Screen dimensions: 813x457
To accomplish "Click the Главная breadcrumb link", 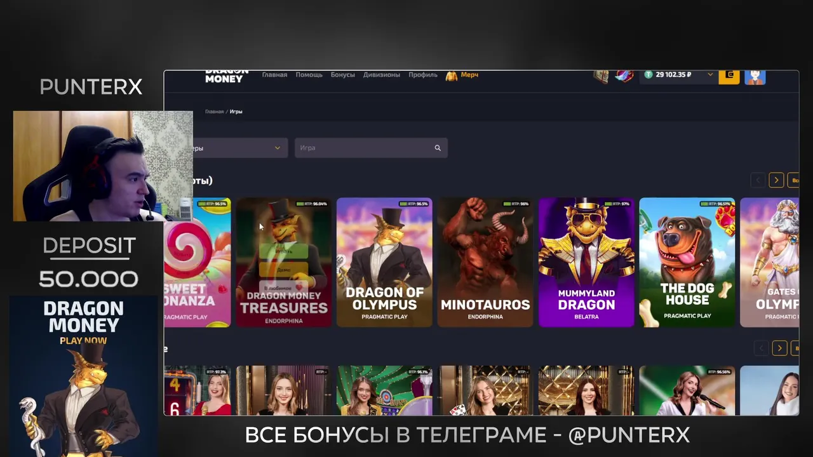I will click(x=214, y=112).
